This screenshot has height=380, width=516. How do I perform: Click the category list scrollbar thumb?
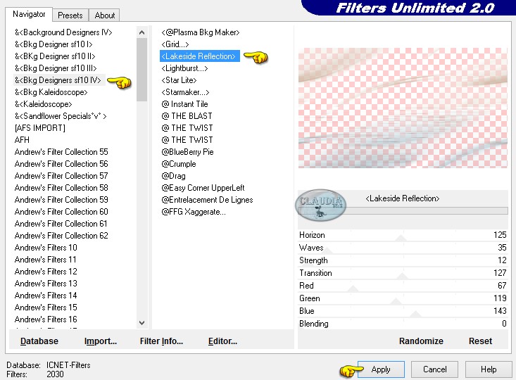pyautogui.click(x=141, y=70)
